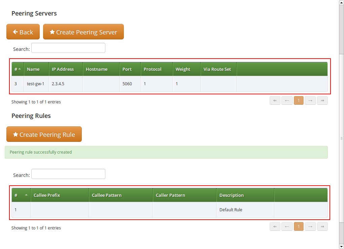
Task: Sort servers by Weight header
Action: [x=187, y=69]
